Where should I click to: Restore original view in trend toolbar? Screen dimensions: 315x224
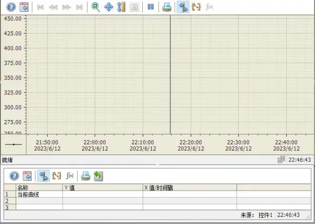tap(135, 7)
